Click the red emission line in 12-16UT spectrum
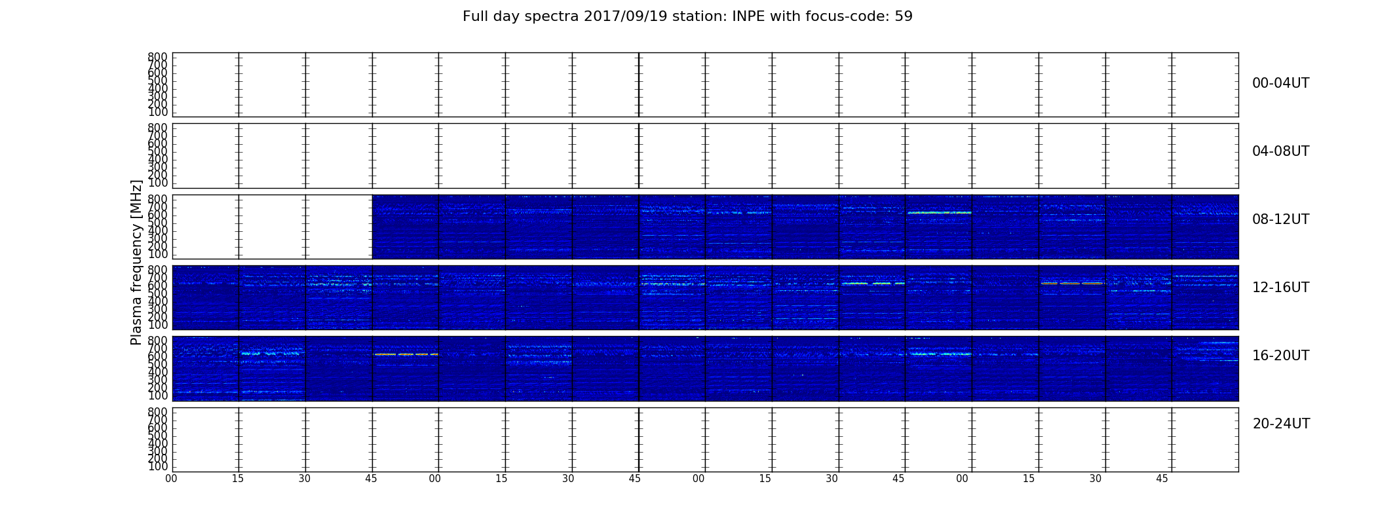Screen dimensions: 1376x524 pos(1072,283)
